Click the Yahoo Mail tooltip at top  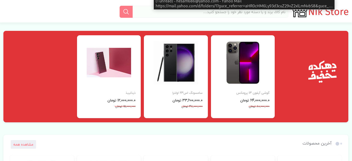(x=244, y=4)
